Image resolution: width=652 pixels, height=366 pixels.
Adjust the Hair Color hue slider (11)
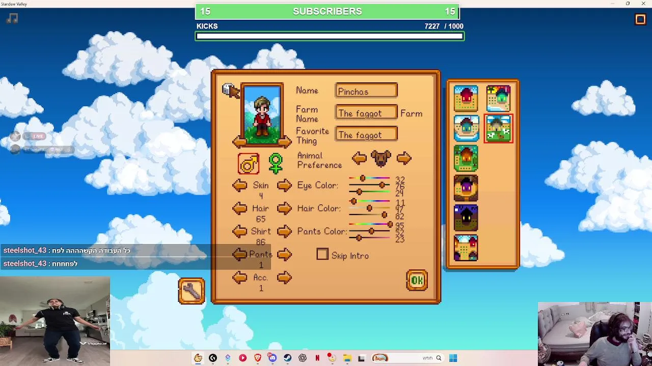pos(370,202)
